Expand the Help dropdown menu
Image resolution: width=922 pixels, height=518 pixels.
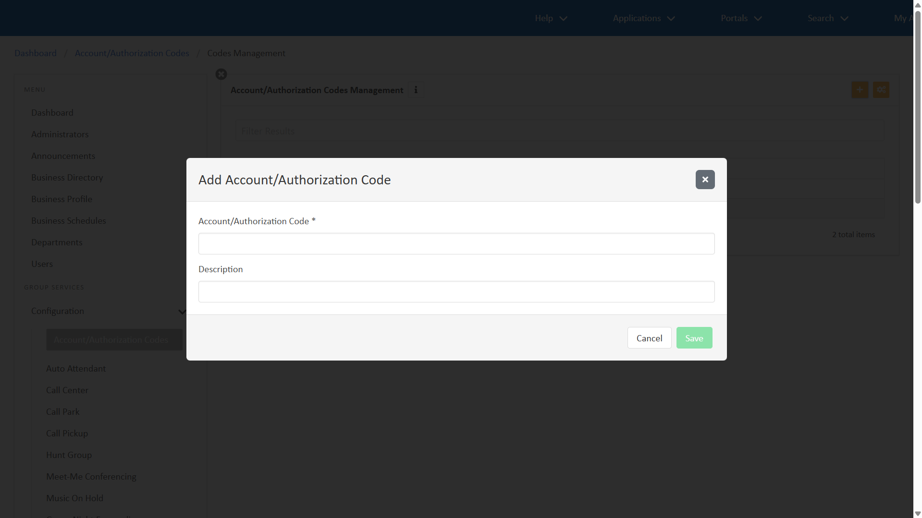pos(551,18)
